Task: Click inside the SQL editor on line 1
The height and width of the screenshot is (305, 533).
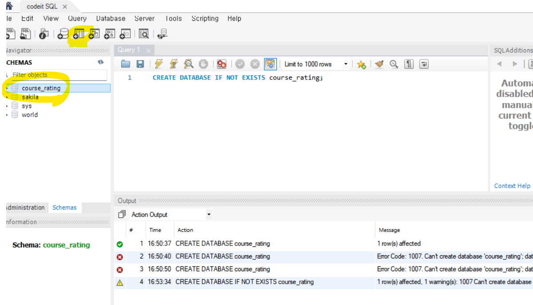Action: pyautogui.click(x=238, y=78)
